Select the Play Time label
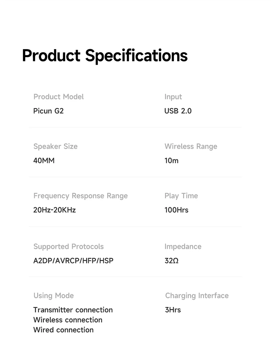This screenshot has width=271, height=362. [x=181, y=196]
